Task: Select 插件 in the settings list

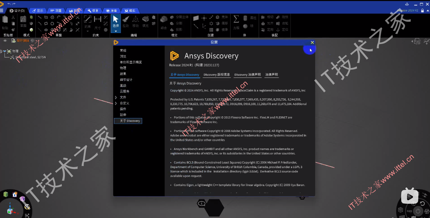Action: 123,109
